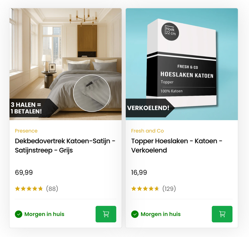The height and width of the screenshot is (237, 249).
Task: Click the (129) review count
Action: pos(169,189)
